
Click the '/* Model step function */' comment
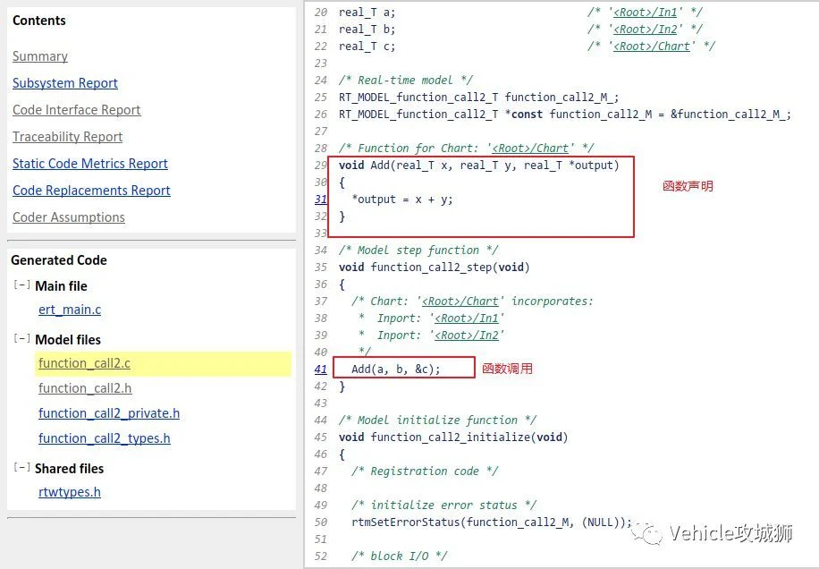[x=418, y=251]
